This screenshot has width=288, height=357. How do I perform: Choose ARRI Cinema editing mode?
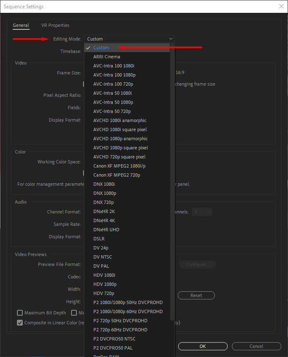pos(107,57)
